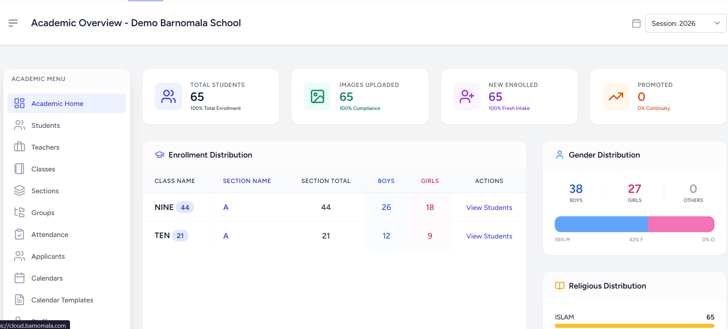Click the Images Uploaded card
Screen dimensions: 728x329
(x=360, y=96)
